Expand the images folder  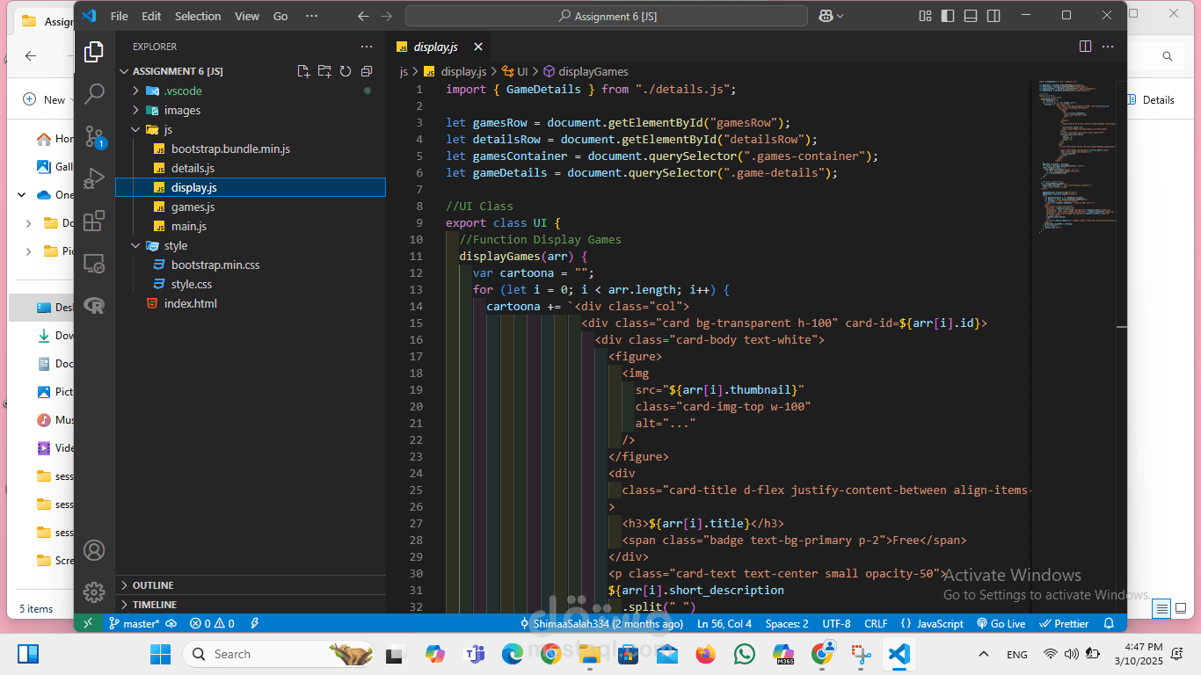182,110
